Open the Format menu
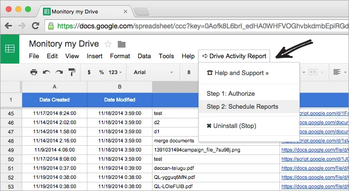The image size is (349, 191). click(x=120, y=56)
